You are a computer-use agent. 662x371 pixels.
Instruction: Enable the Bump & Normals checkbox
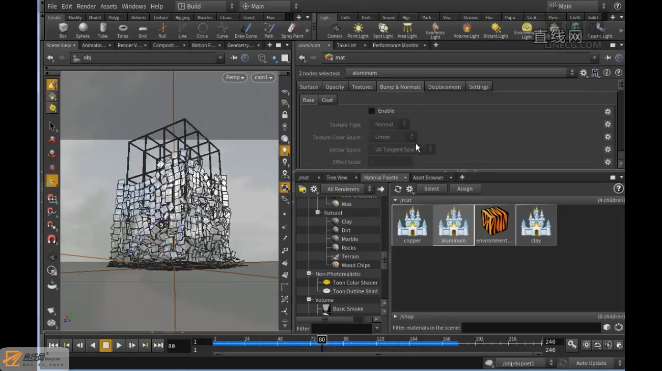pos(372,111)
